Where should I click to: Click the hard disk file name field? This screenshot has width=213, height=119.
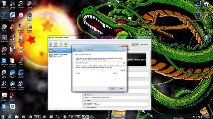click(99, 63)
